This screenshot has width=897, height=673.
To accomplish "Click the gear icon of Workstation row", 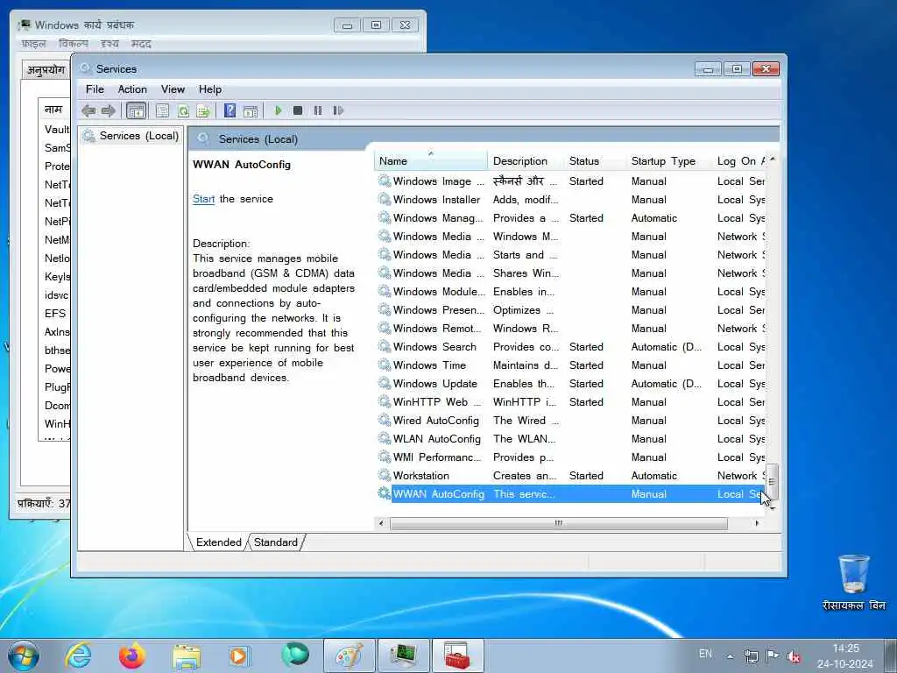I will [x=385, y=475].
